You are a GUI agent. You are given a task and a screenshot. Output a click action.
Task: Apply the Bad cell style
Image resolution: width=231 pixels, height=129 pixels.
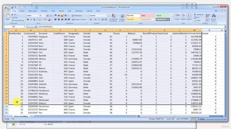pos(148,15)
